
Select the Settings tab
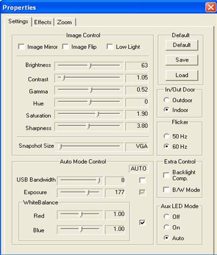tap(18, 21)
